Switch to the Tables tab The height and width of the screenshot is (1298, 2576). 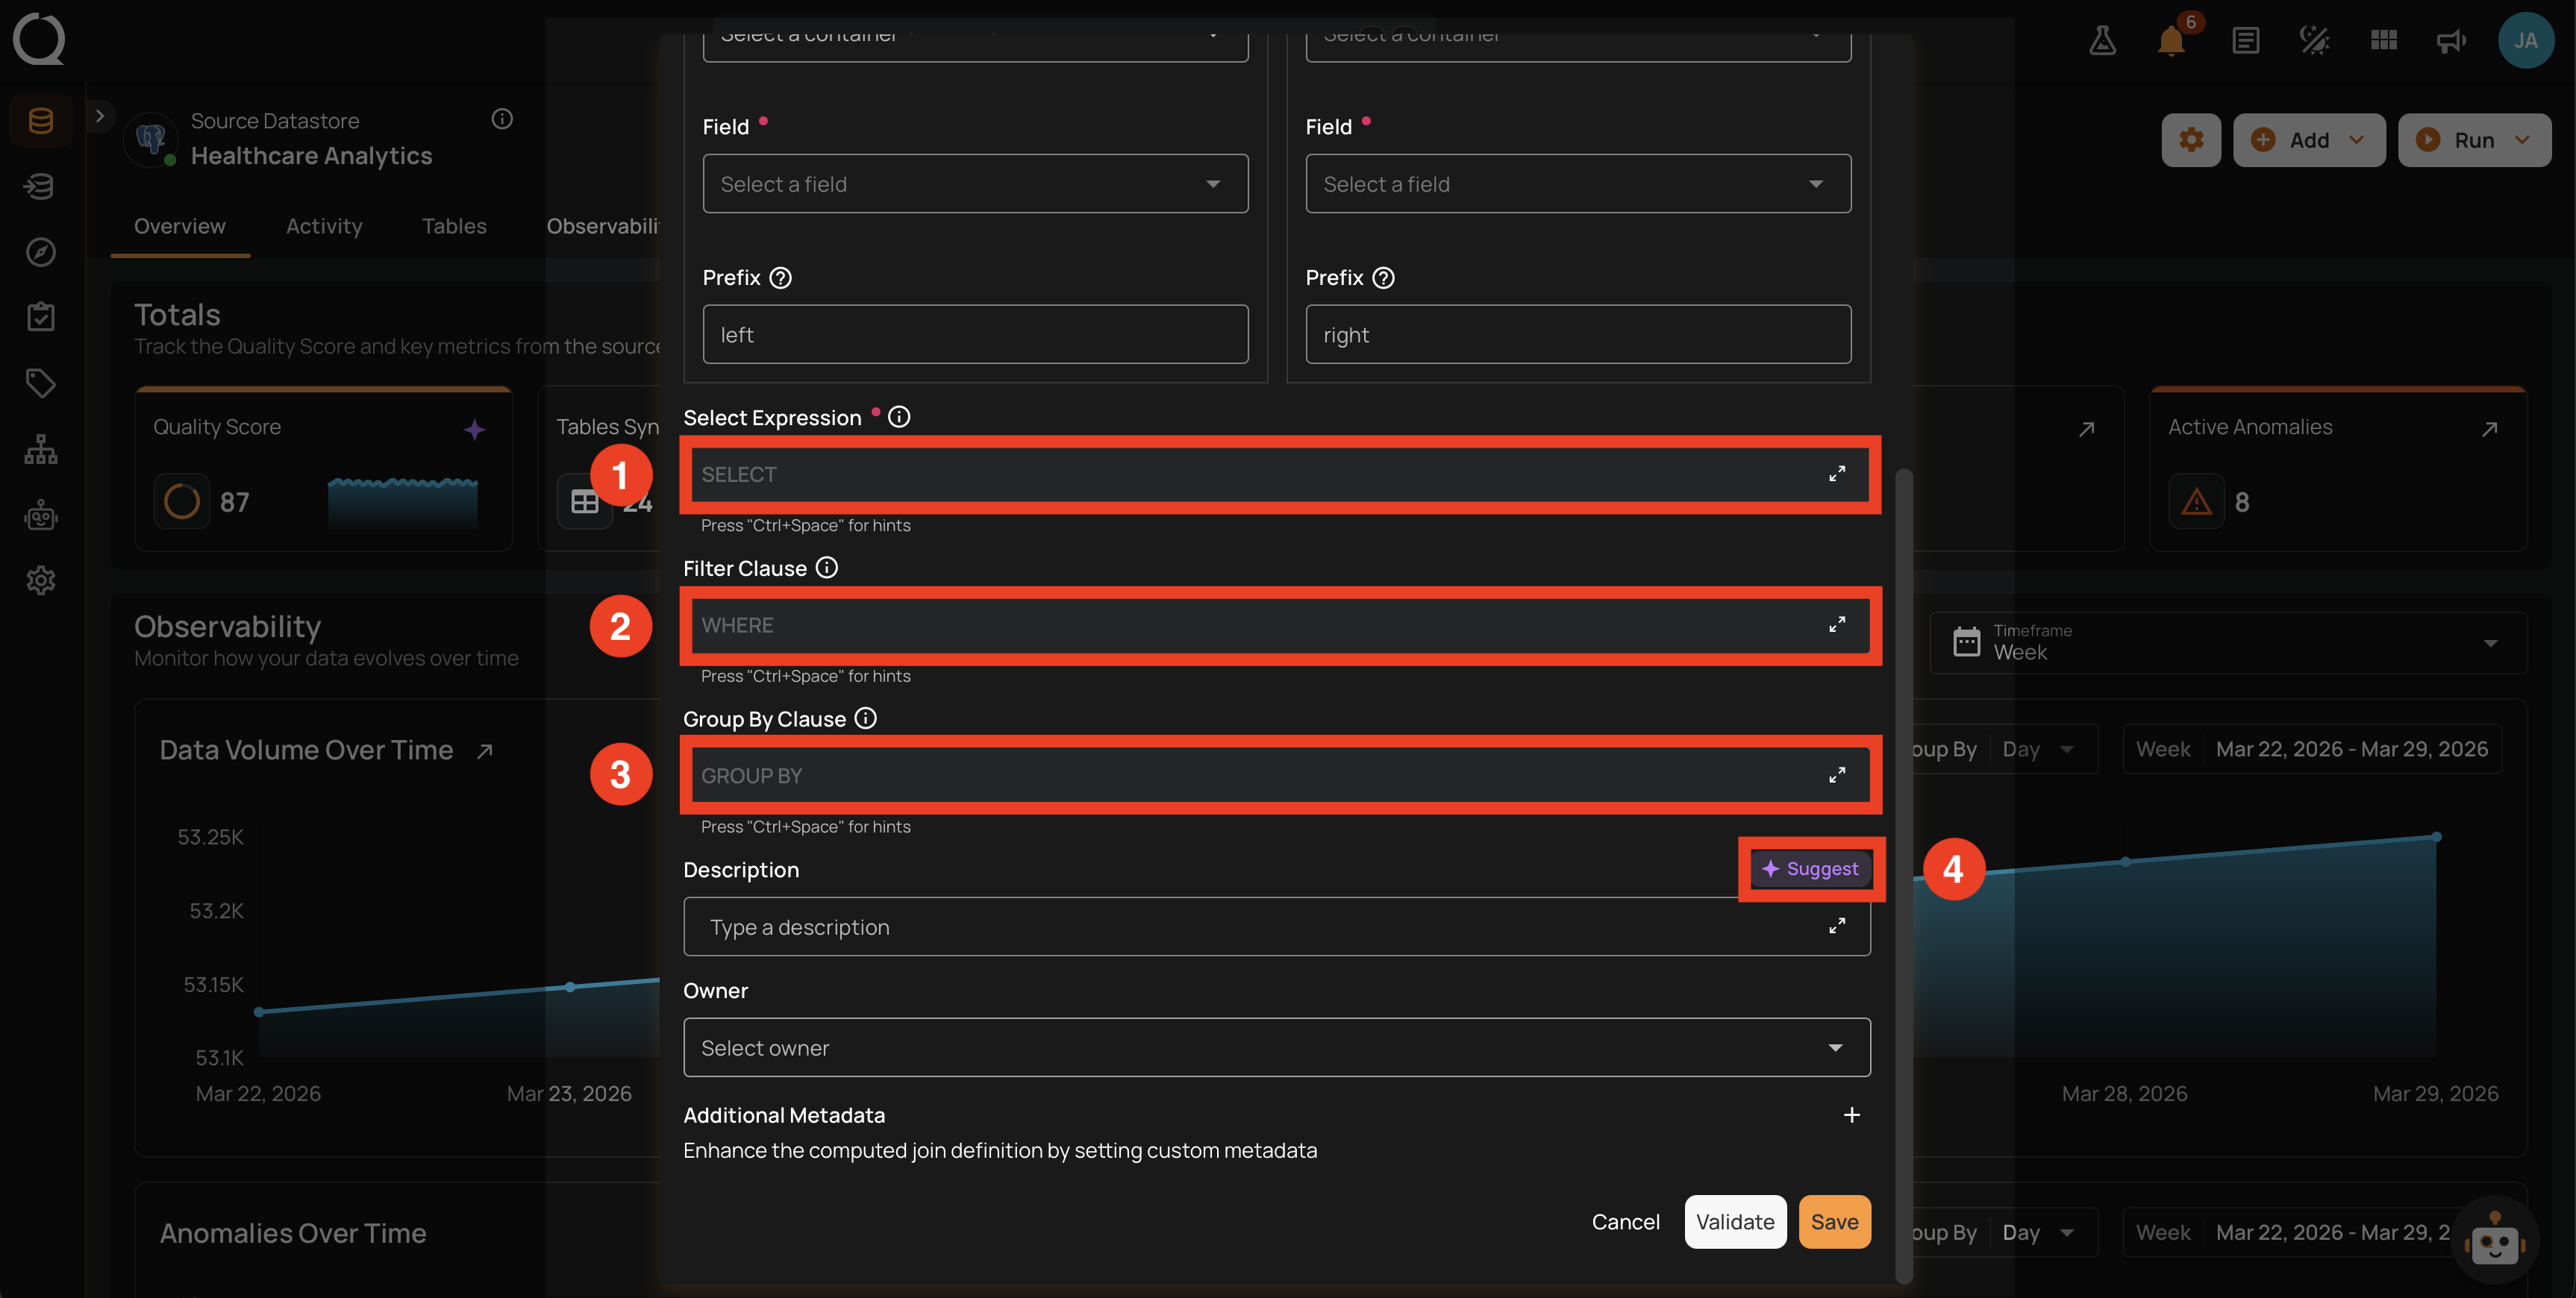[x=454, y=227]
